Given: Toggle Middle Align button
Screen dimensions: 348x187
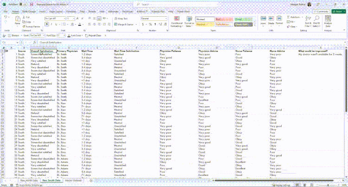Looking at the screenshot, I should pyautogui.click(x=94, y=19).
